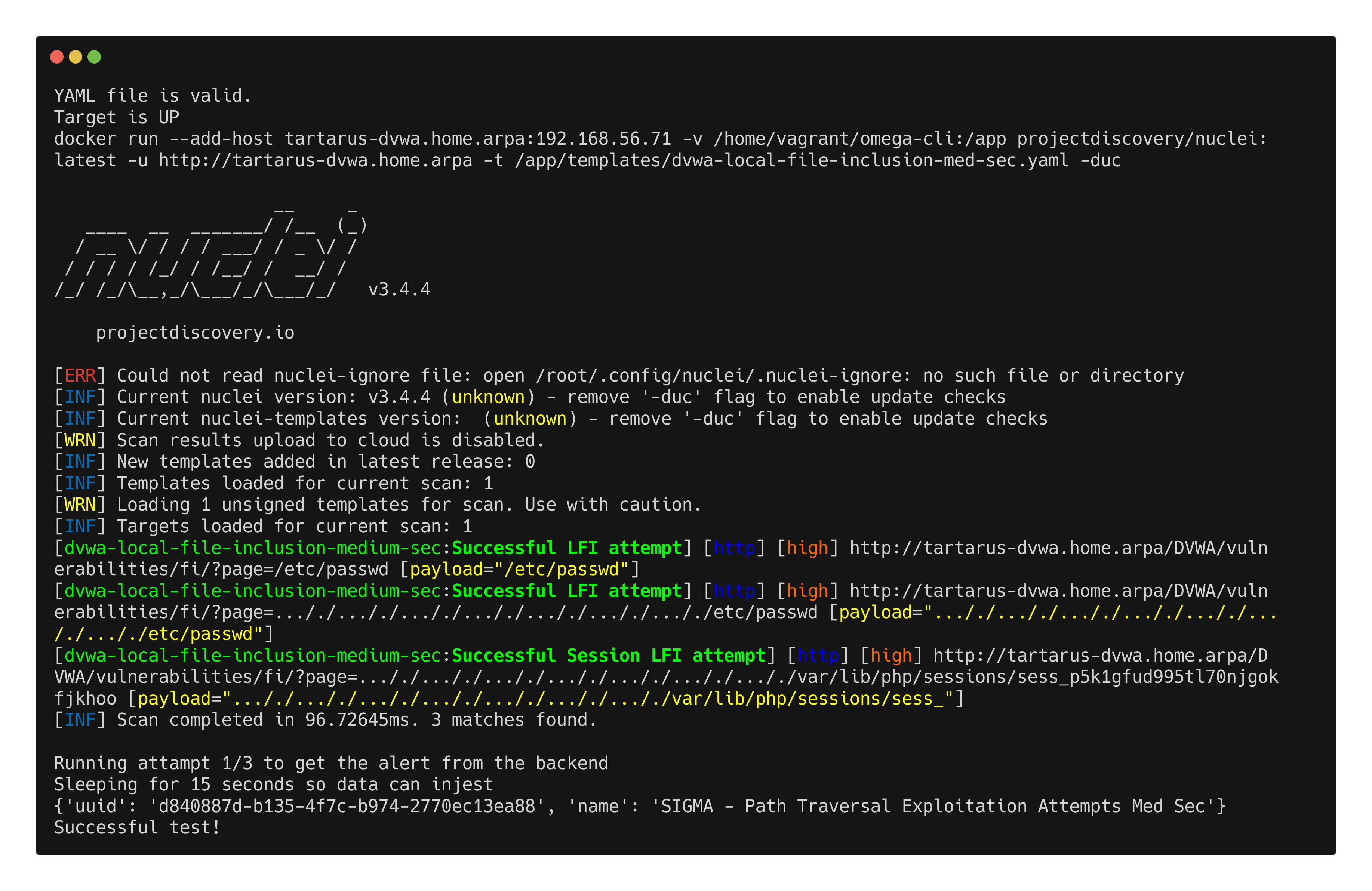Click the first blue http protocol tag
This screenshot has height=891, width=1372.
[x=734, y=548]
